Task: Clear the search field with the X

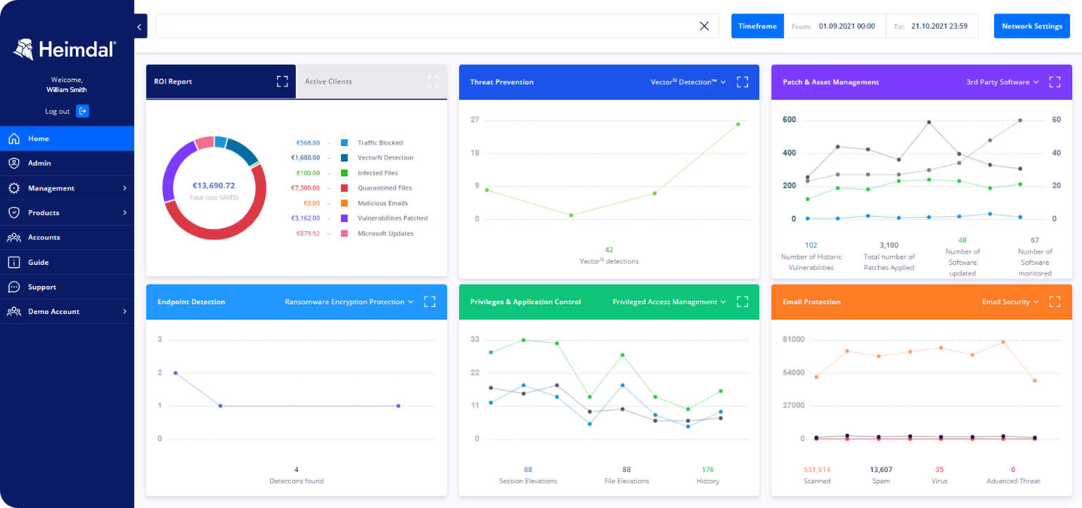Action: pos(704,26)
